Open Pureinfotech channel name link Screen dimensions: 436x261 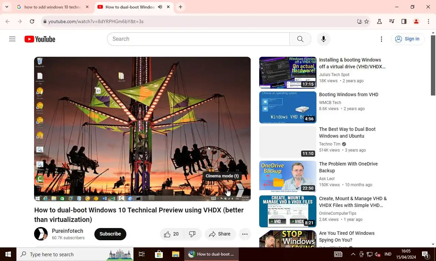pos(67,231)
